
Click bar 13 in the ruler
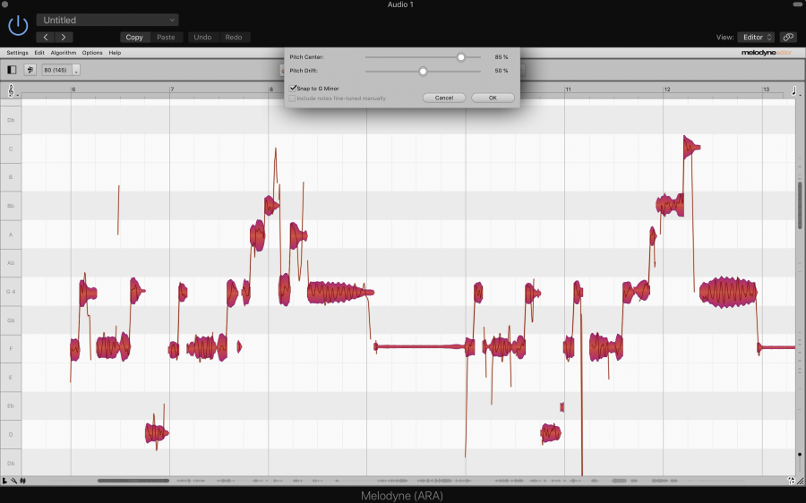click(x=766, y=90)
